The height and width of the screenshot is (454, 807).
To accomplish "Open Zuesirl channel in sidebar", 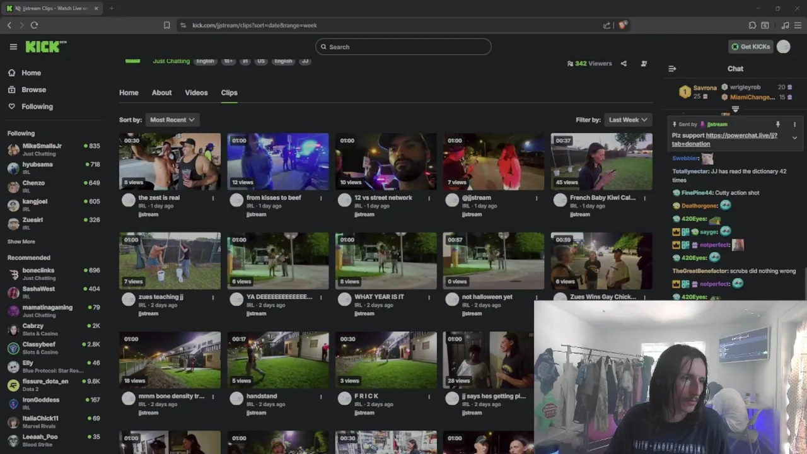I will [x=54, y=223].
